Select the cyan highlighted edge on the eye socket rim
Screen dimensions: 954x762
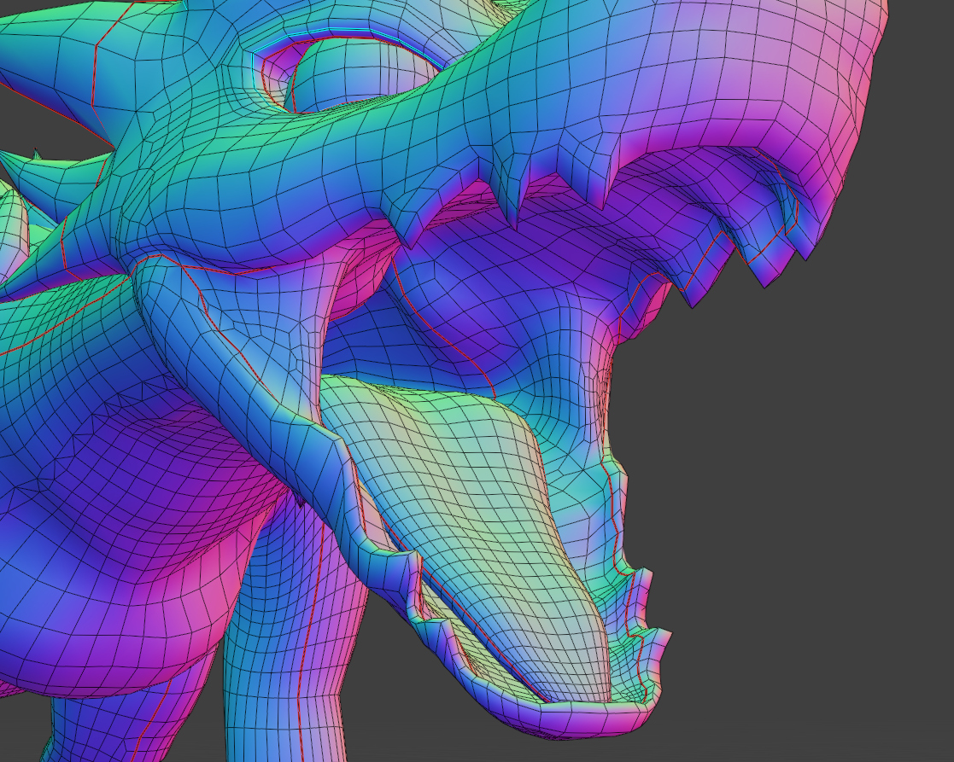[x=342, y=32]
